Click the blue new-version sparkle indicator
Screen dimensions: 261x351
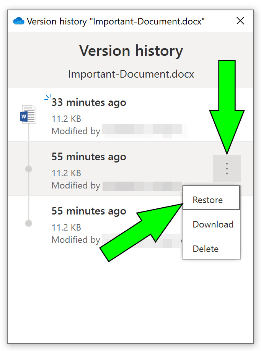click(x=48, y=97)
